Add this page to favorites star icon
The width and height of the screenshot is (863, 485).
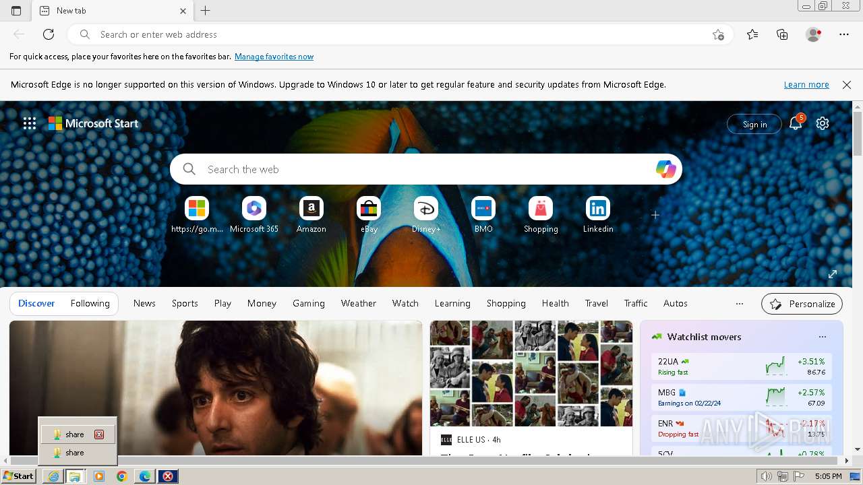pyautogui.click(x=718, y=34)
